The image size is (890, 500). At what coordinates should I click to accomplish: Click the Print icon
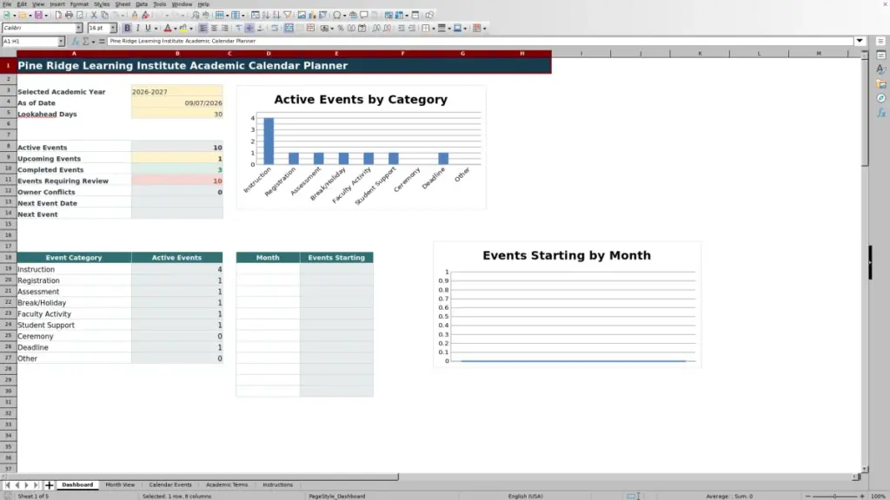[x=69, y=16]
